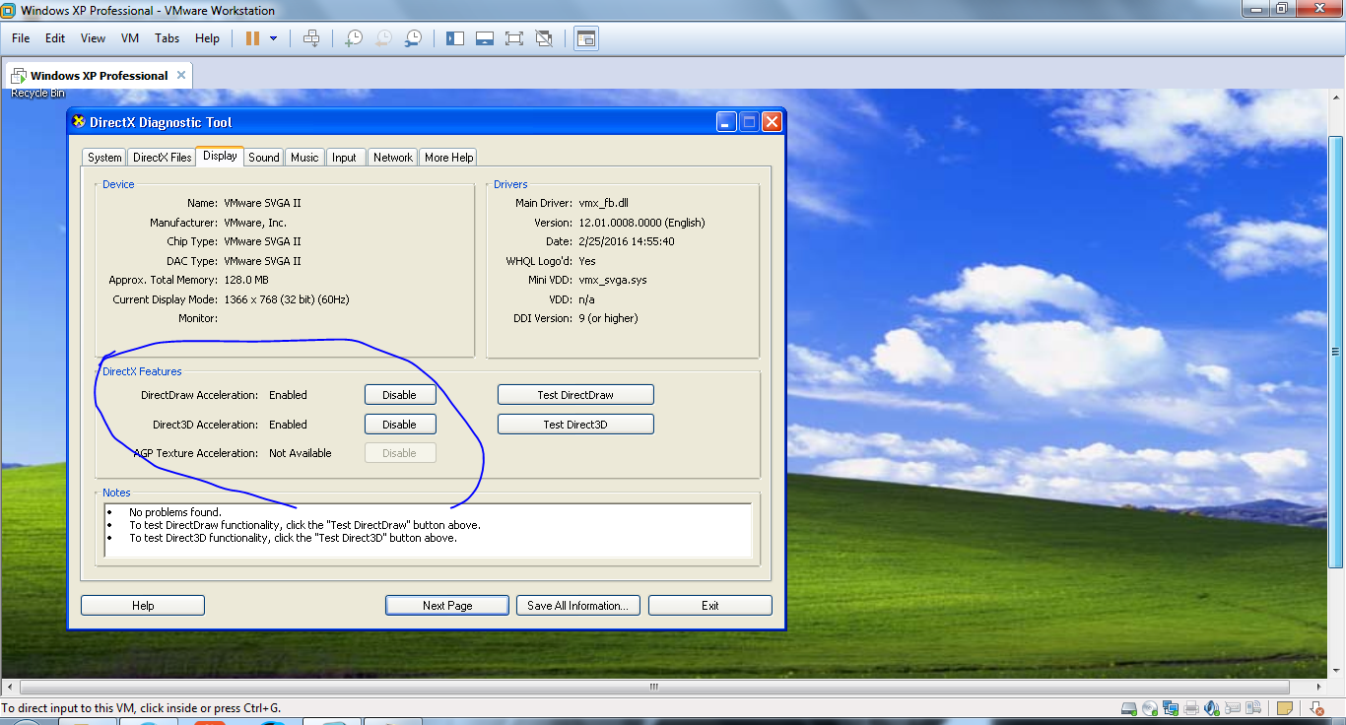Open the Tabs menu
The height and width of the screenshot is (725, 1346).
coord(167,38)
